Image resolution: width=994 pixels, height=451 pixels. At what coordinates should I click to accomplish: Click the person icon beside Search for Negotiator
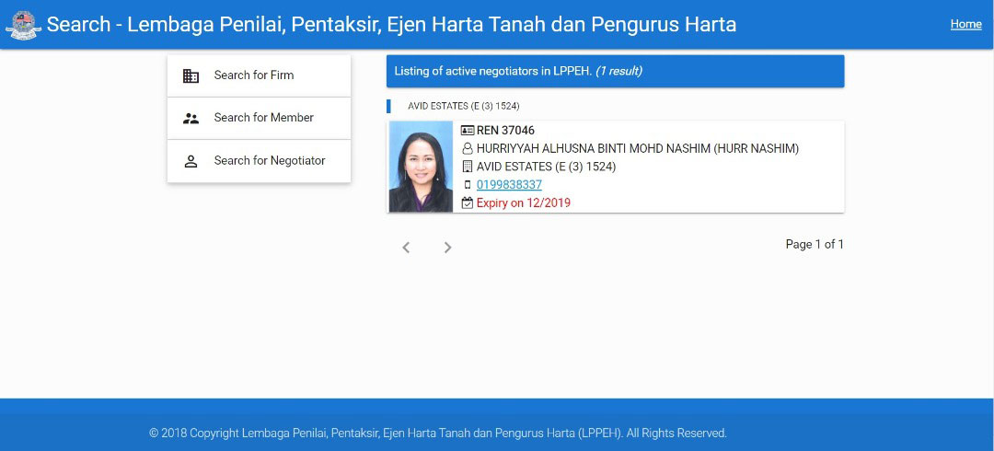[191, 161]
